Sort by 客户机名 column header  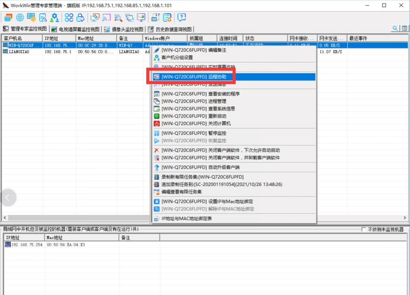pyautogui.click(x=22, y=38)
